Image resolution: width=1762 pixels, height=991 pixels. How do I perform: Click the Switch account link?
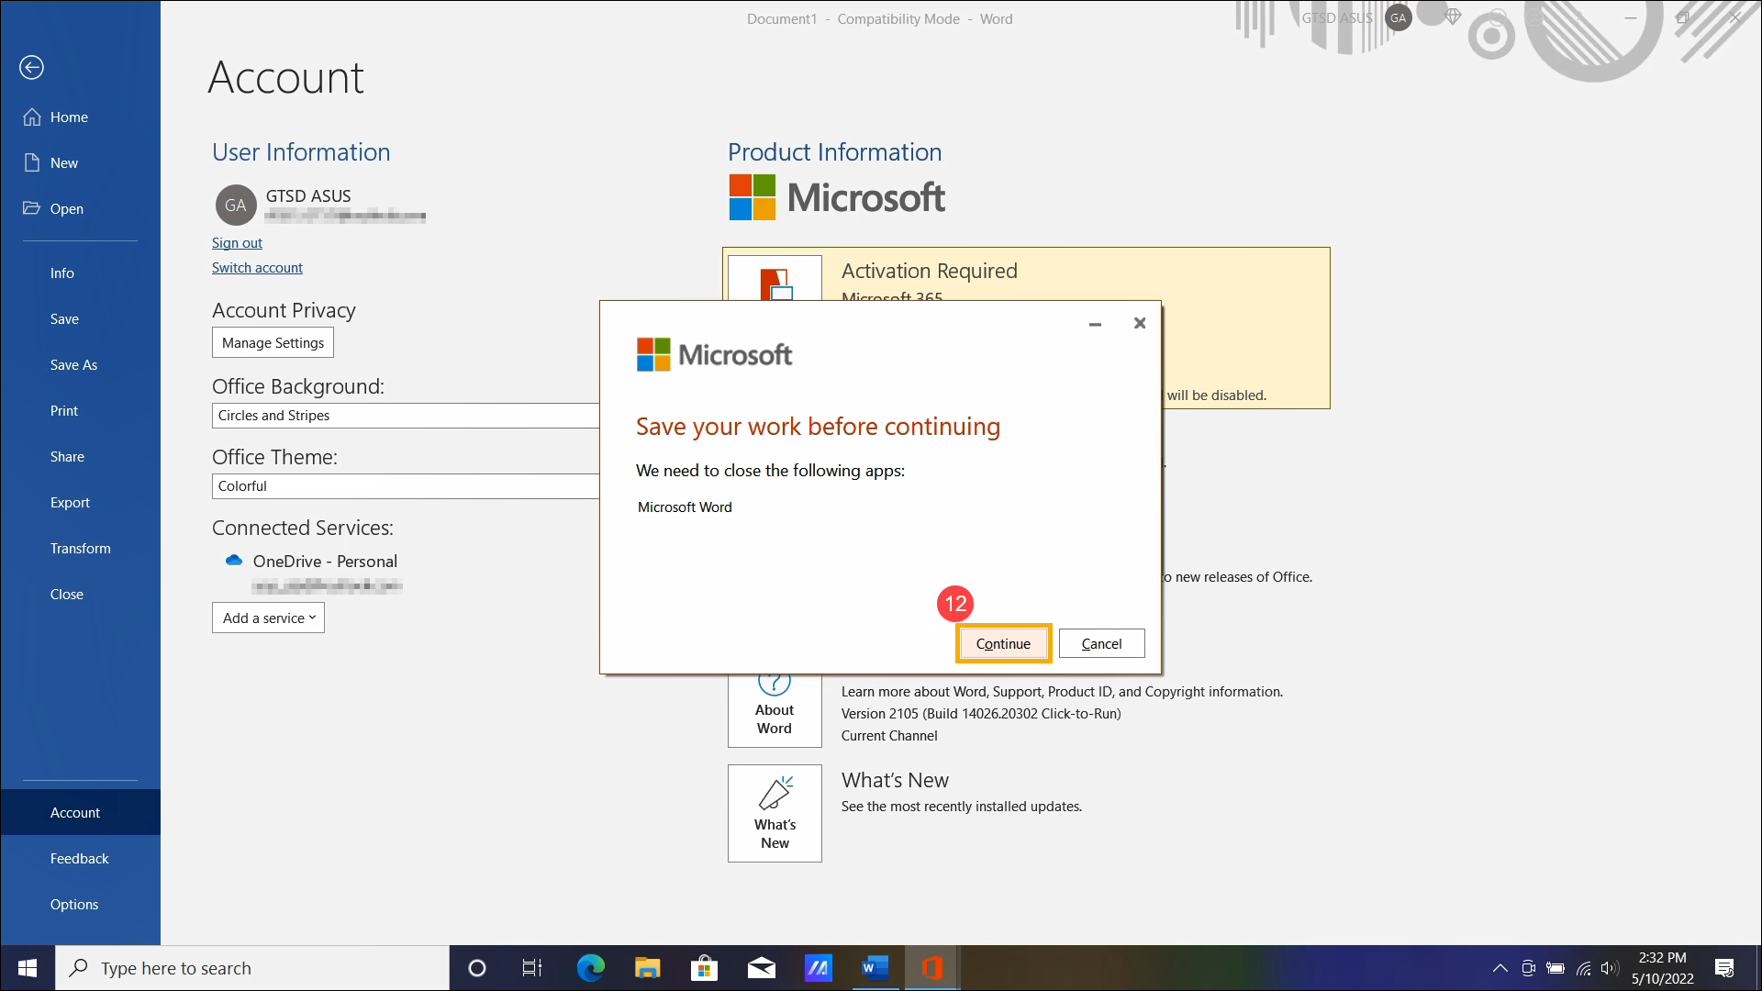(257, 266)
